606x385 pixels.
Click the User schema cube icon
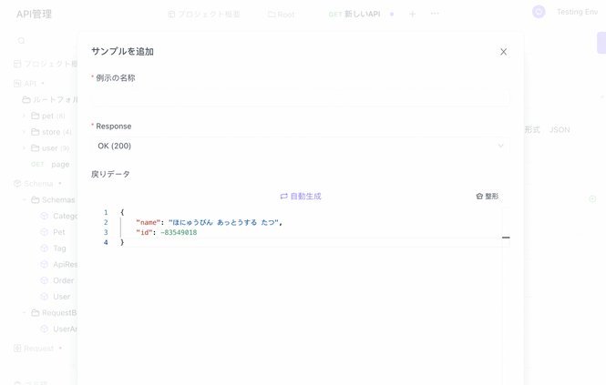click(44, 297)
